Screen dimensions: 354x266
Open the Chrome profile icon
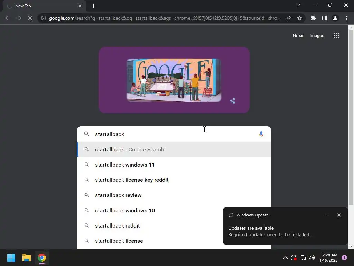335,18
